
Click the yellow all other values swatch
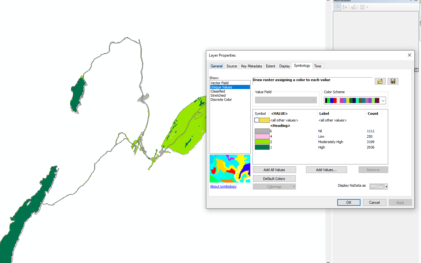[264, 120]
